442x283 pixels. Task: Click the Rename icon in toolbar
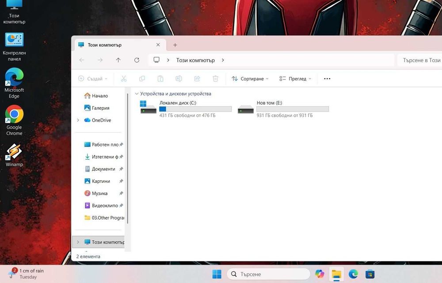click(179, 79)
